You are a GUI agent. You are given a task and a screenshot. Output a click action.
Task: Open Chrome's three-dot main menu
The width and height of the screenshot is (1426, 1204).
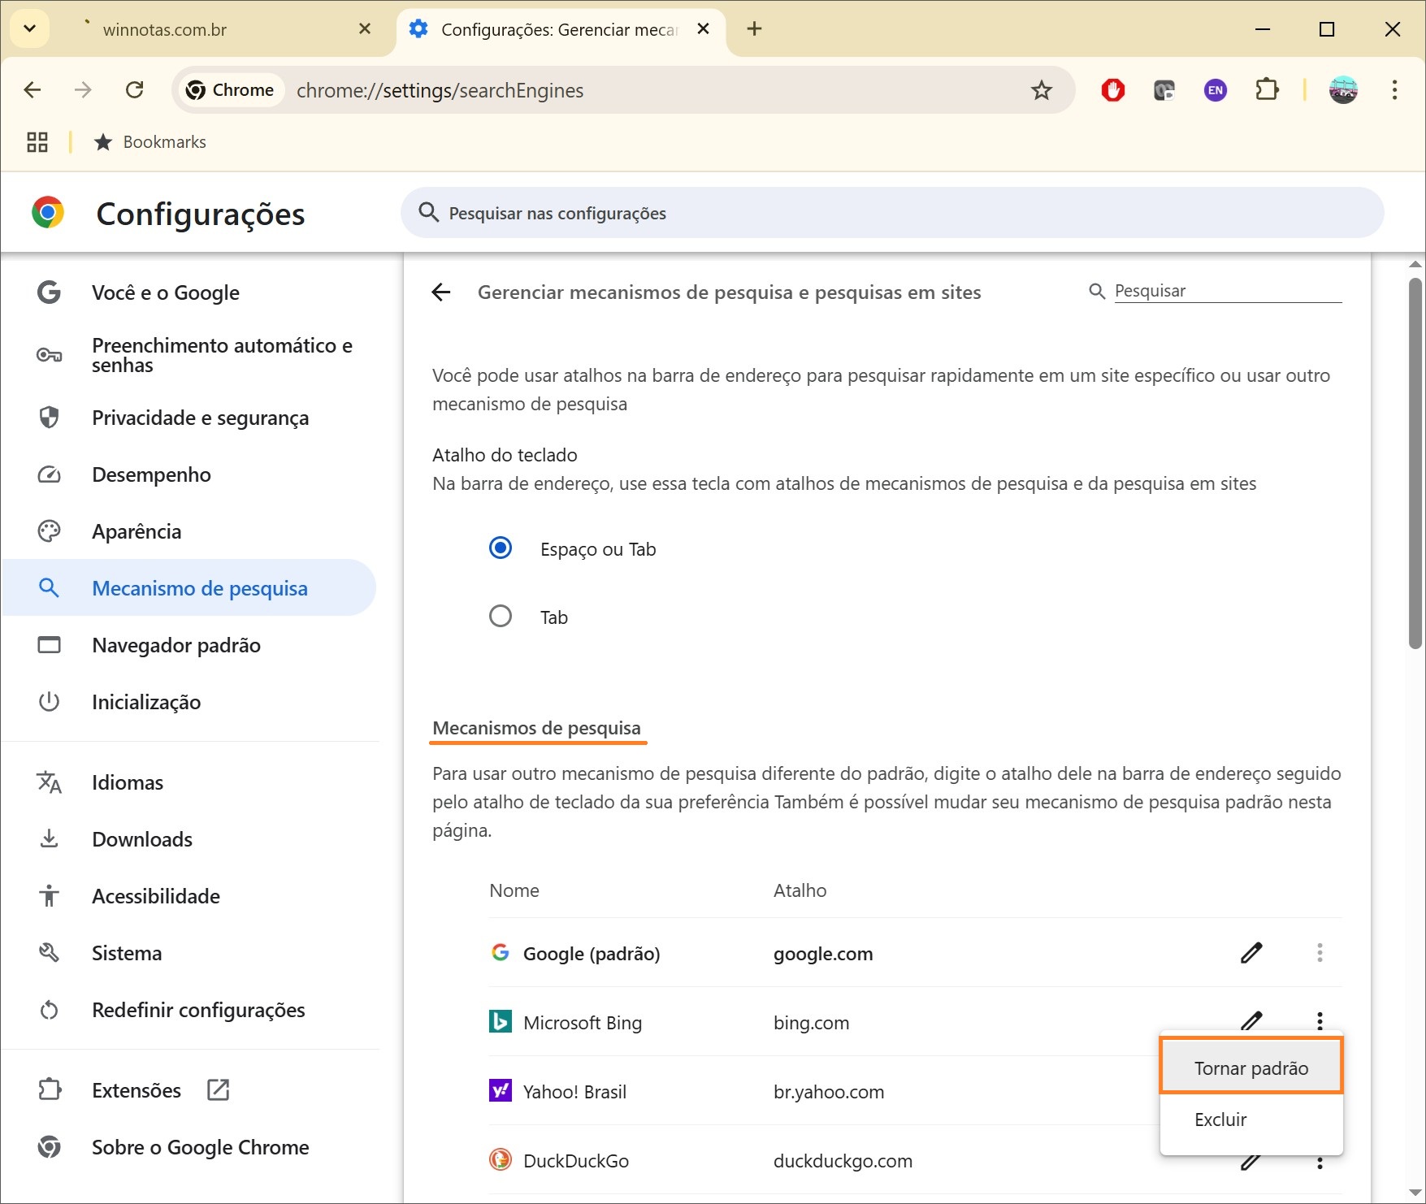pyautogui.click(x=1394, y=90)
